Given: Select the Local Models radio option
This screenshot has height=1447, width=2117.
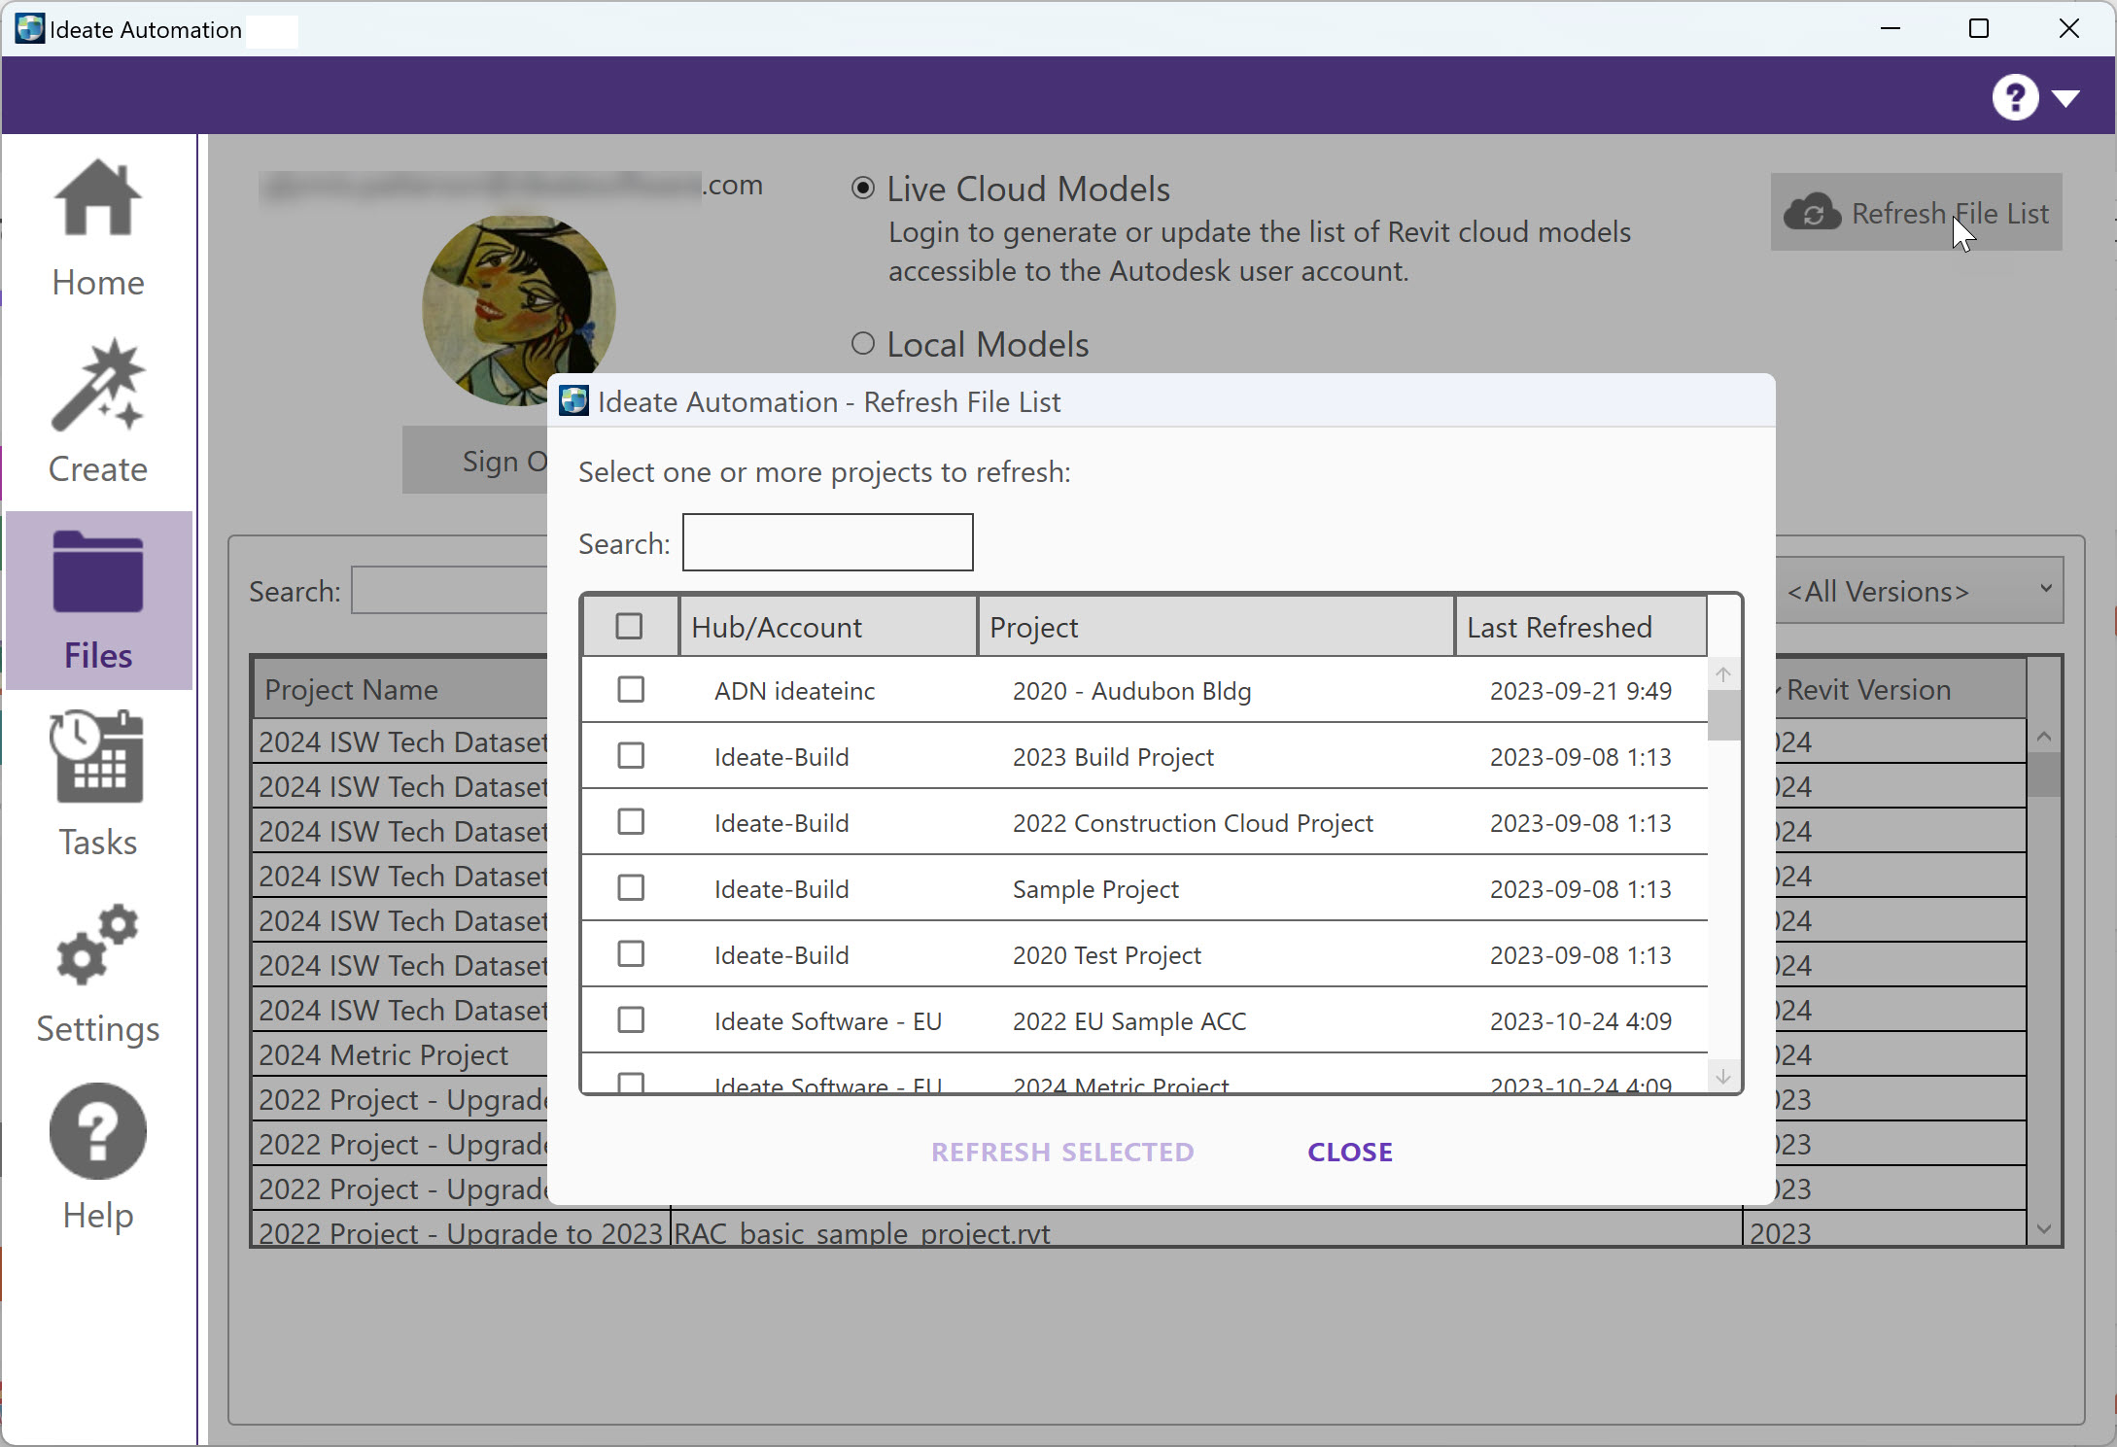Looking at the screenshot, I should coord(863,344).
